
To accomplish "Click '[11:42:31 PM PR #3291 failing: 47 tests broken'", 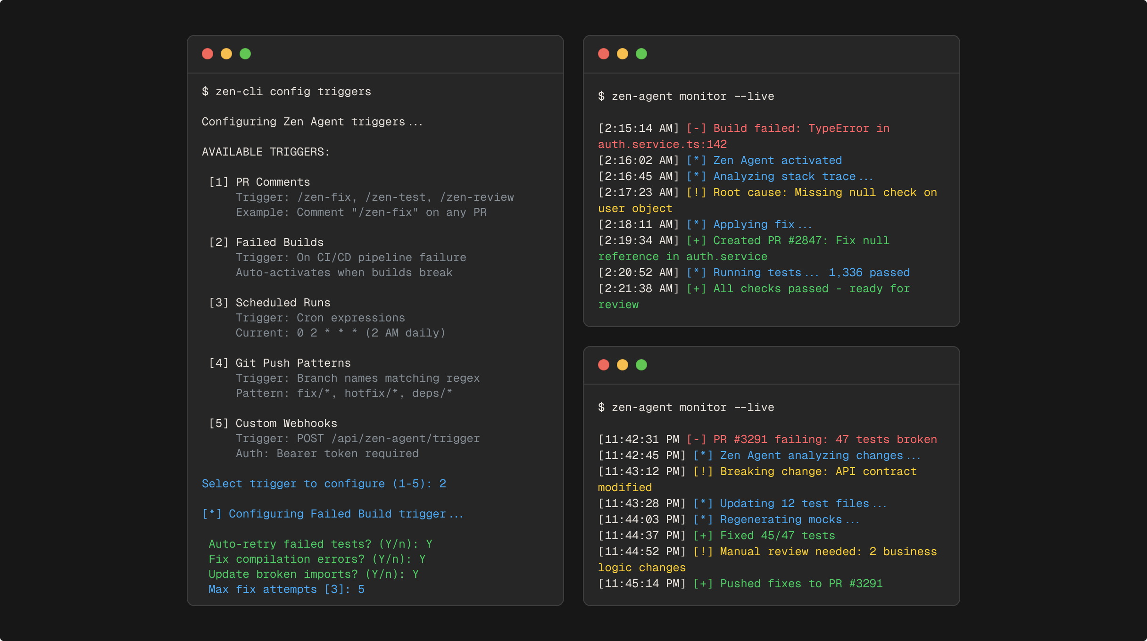I will (x=768, y=439).
